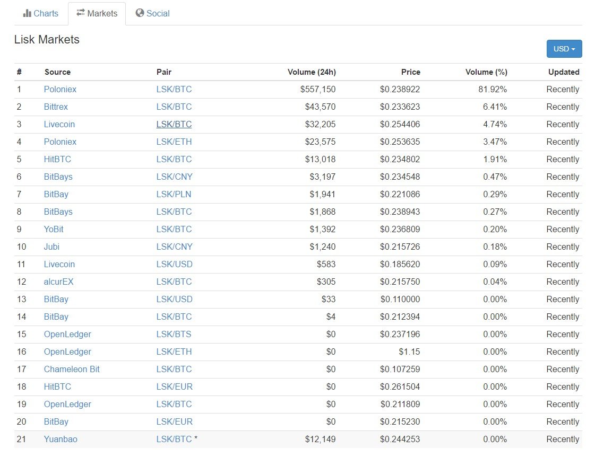
Task: Open Poloniex source link in row 1
Action: (x=60, y=90)
